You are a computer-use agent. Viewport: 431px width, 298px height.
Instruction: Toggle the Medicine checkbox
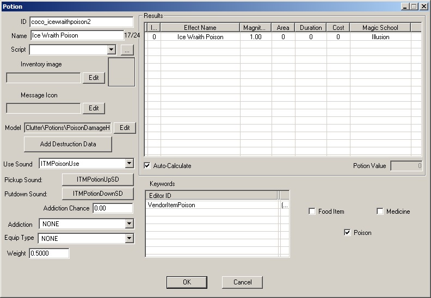[380, 212]
